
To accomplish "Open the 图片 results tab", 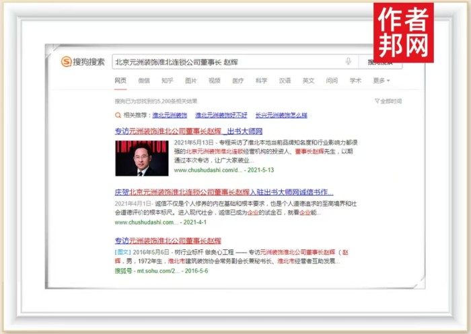I will (191, 81).
